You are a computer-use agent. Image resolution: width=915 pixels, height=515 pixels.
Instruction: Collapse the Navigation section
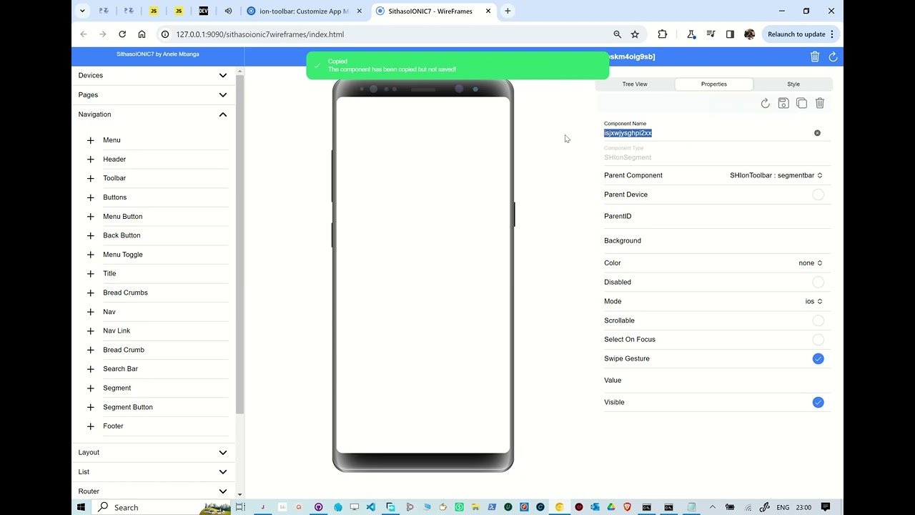153,114
